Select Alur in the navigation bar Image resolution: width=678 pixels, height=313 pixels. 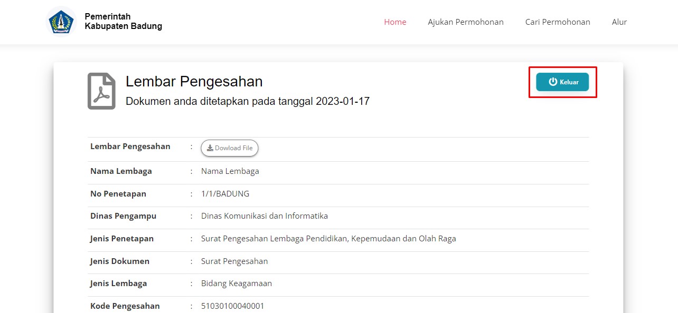[619, 22]
